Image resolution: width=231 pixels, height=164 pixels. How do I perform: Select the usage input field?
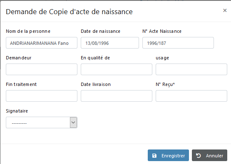coord(191,69)
